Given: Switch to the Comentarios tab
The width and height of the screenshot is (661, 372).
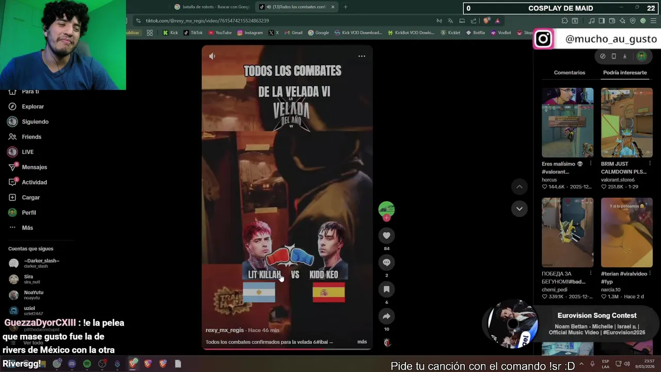Looking at the screenshot, I should [570, 72].
